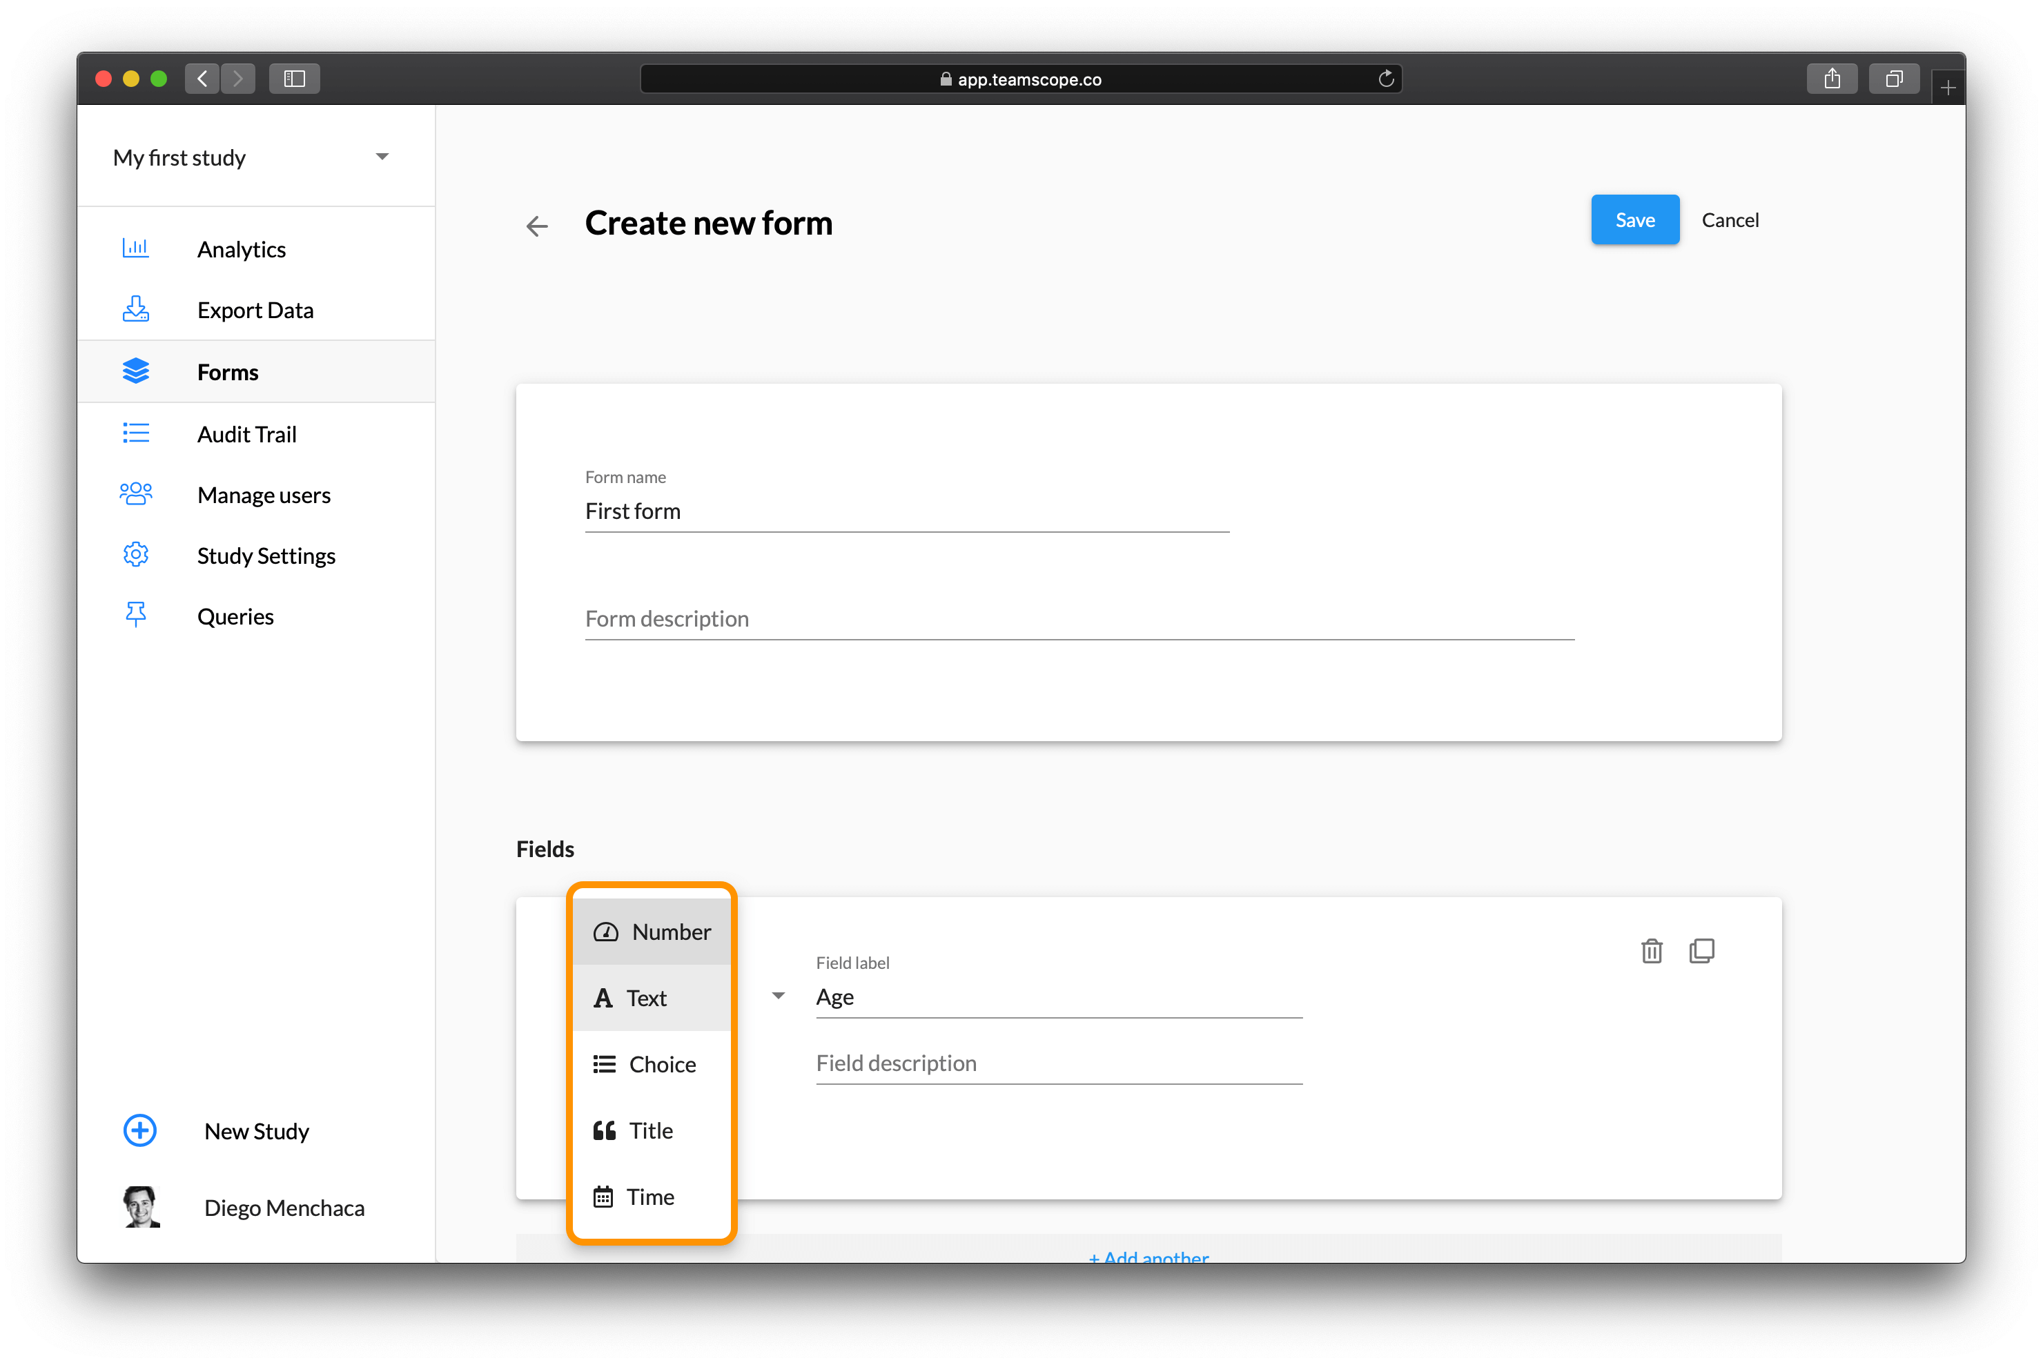
Task: Select the Forms layers icon
Action: pos(136,371)
